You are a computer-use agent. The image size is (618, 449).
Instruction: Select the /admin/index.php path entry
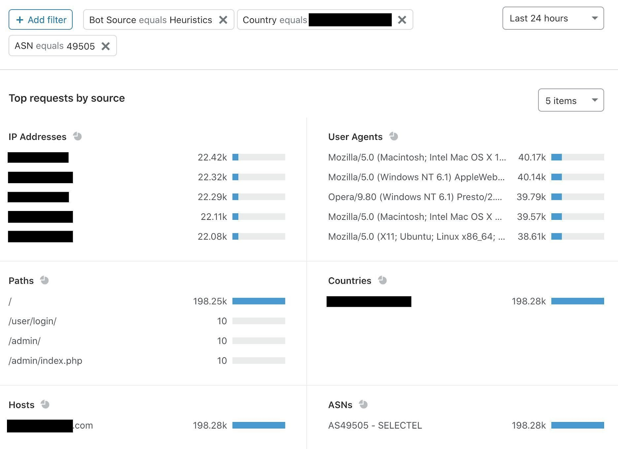pyautogui.click(x=46, y=361)
